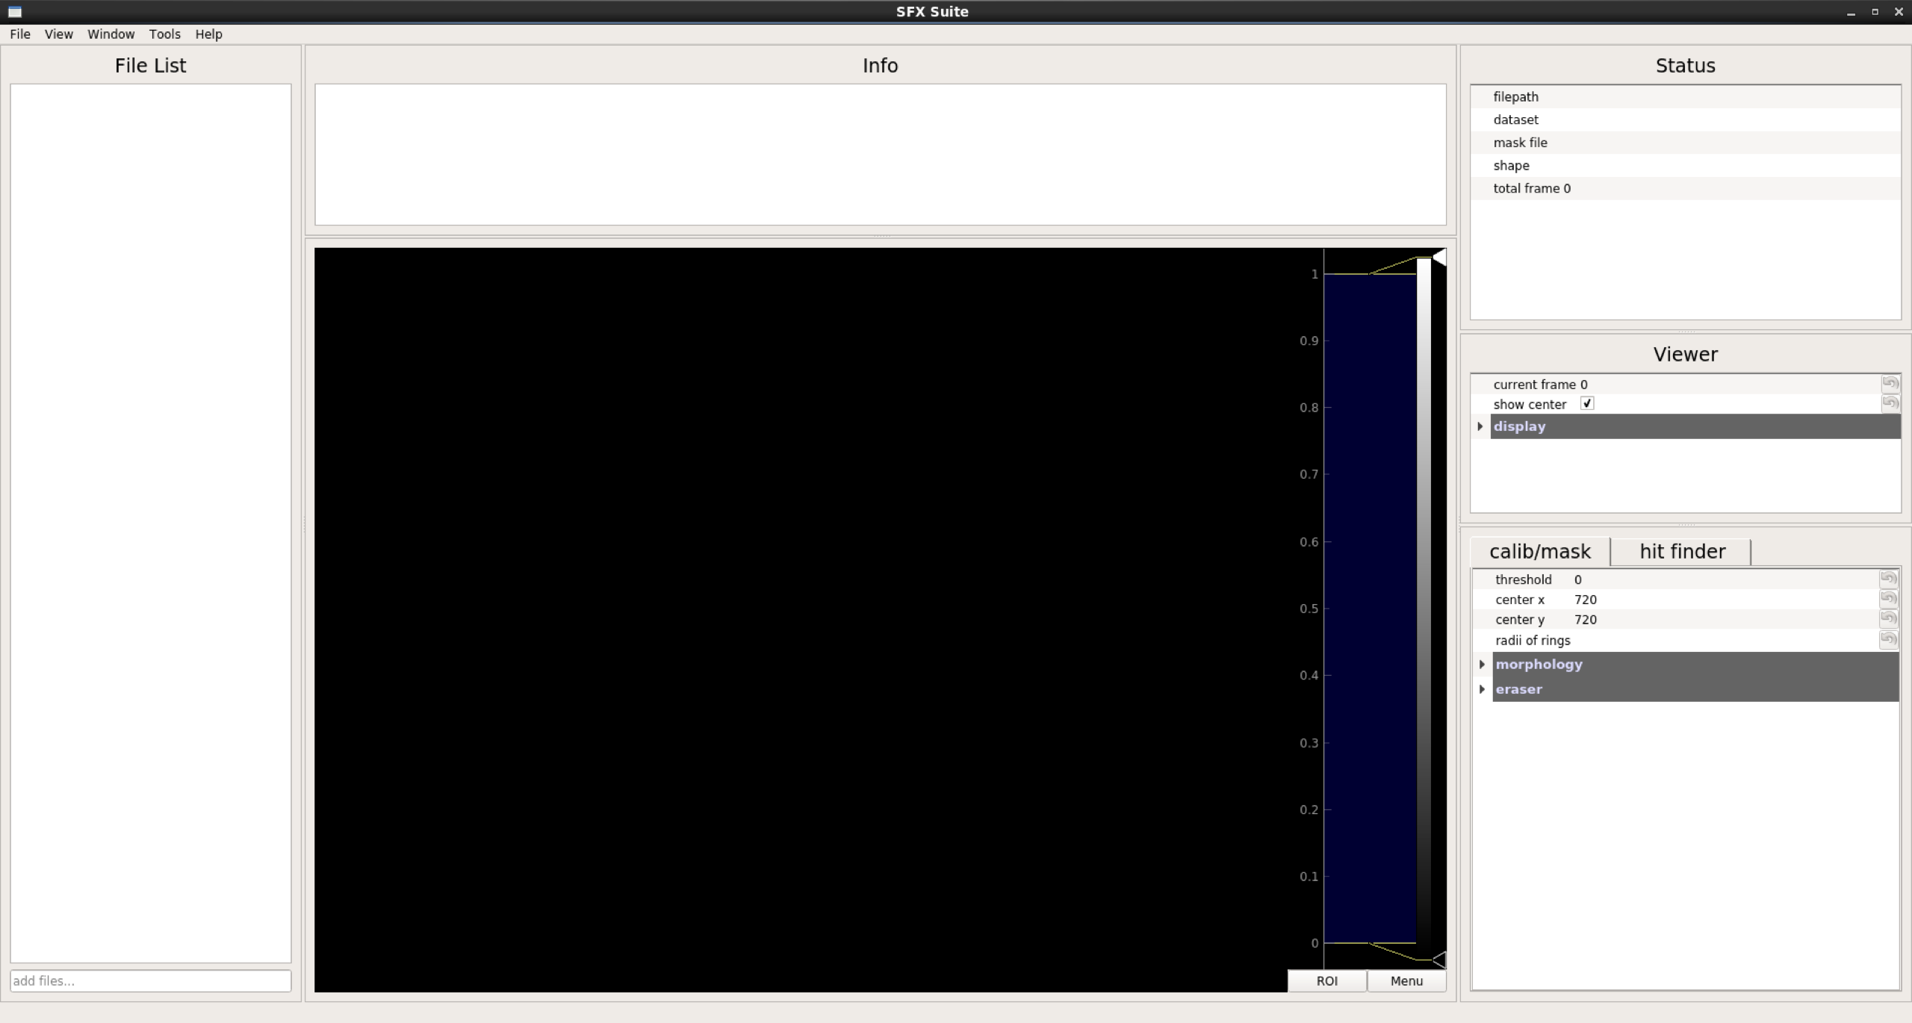Switch to the calib/mask tab
Image resolution: width=1912 pixels, height=1023 pixels.
tap(1540, 551)
